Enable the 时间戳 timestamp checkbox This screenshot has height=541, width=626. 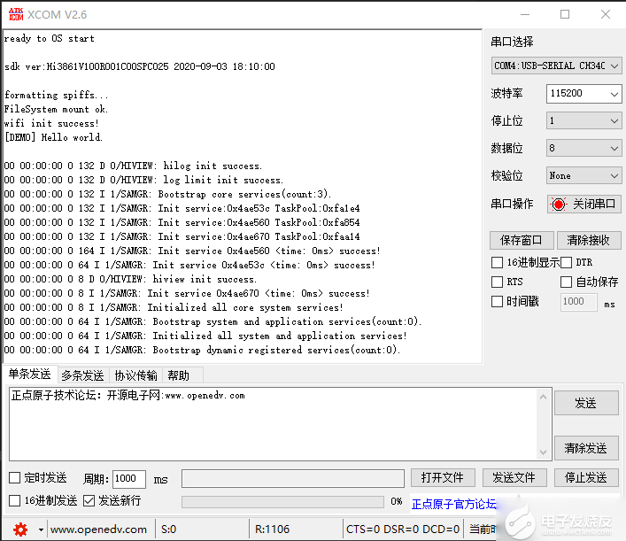(497, 301)
